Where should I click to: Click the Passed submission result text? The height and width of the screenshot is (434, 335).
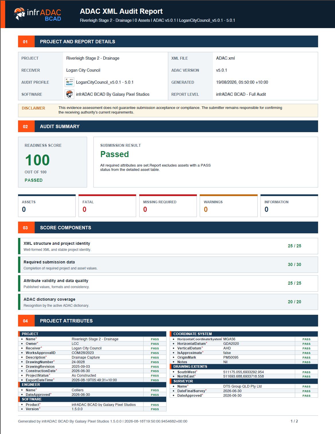(115, 154)
